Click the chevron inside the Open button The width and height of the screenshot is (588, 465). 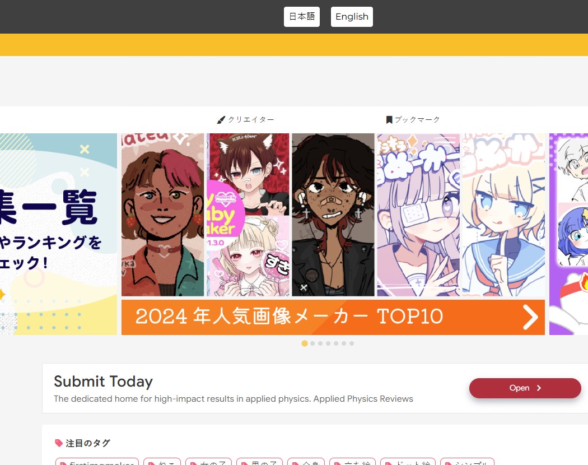[x=539, y=388]
